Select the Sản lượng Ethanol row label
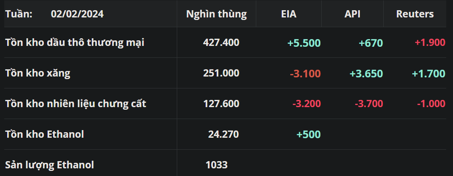Viewport: 453px width, 176px height. 49,165
